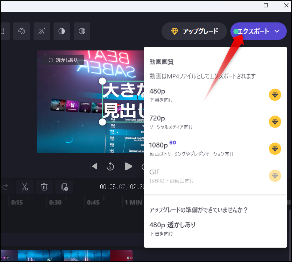Screen dimensions: 292x262
Task: Minimize the application window
Action: pos(245,5)
